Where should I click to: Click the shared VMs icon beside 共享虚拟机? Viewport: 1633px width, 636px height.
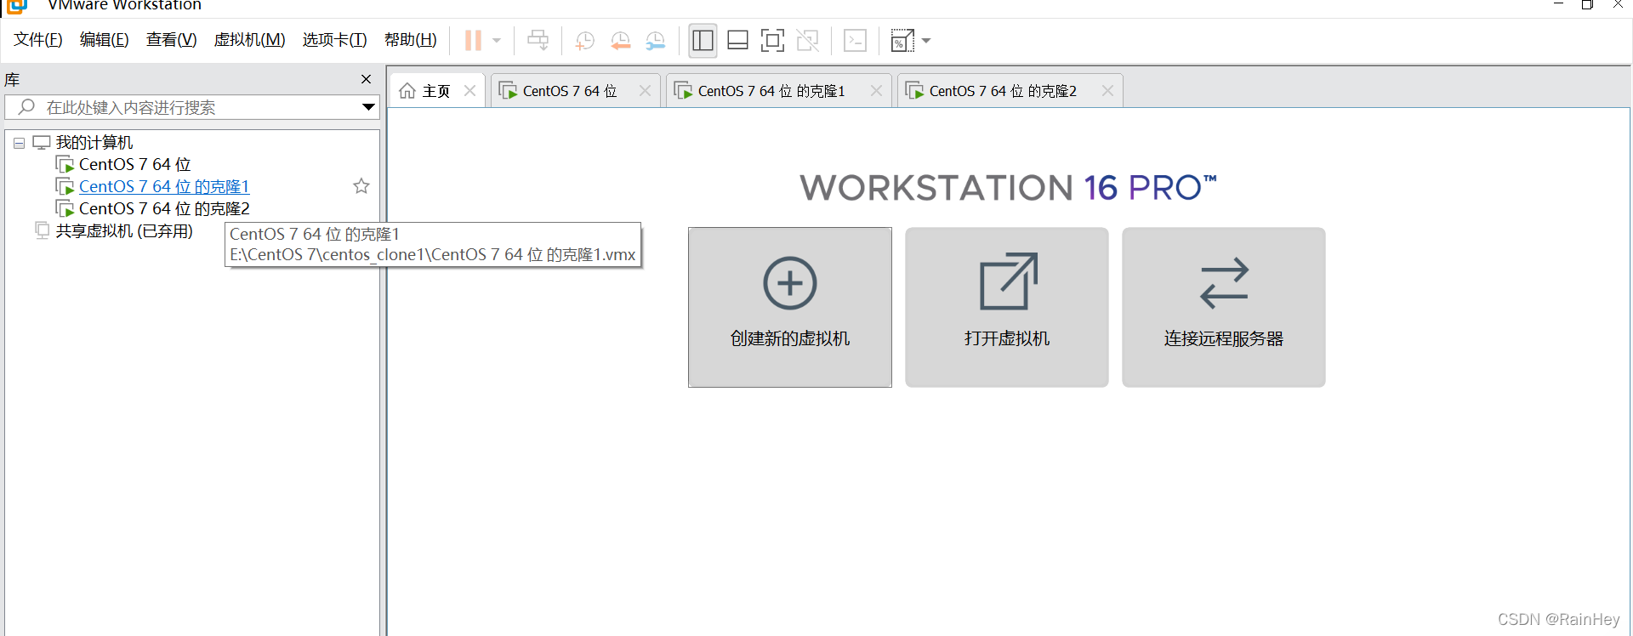click(43, 230)
